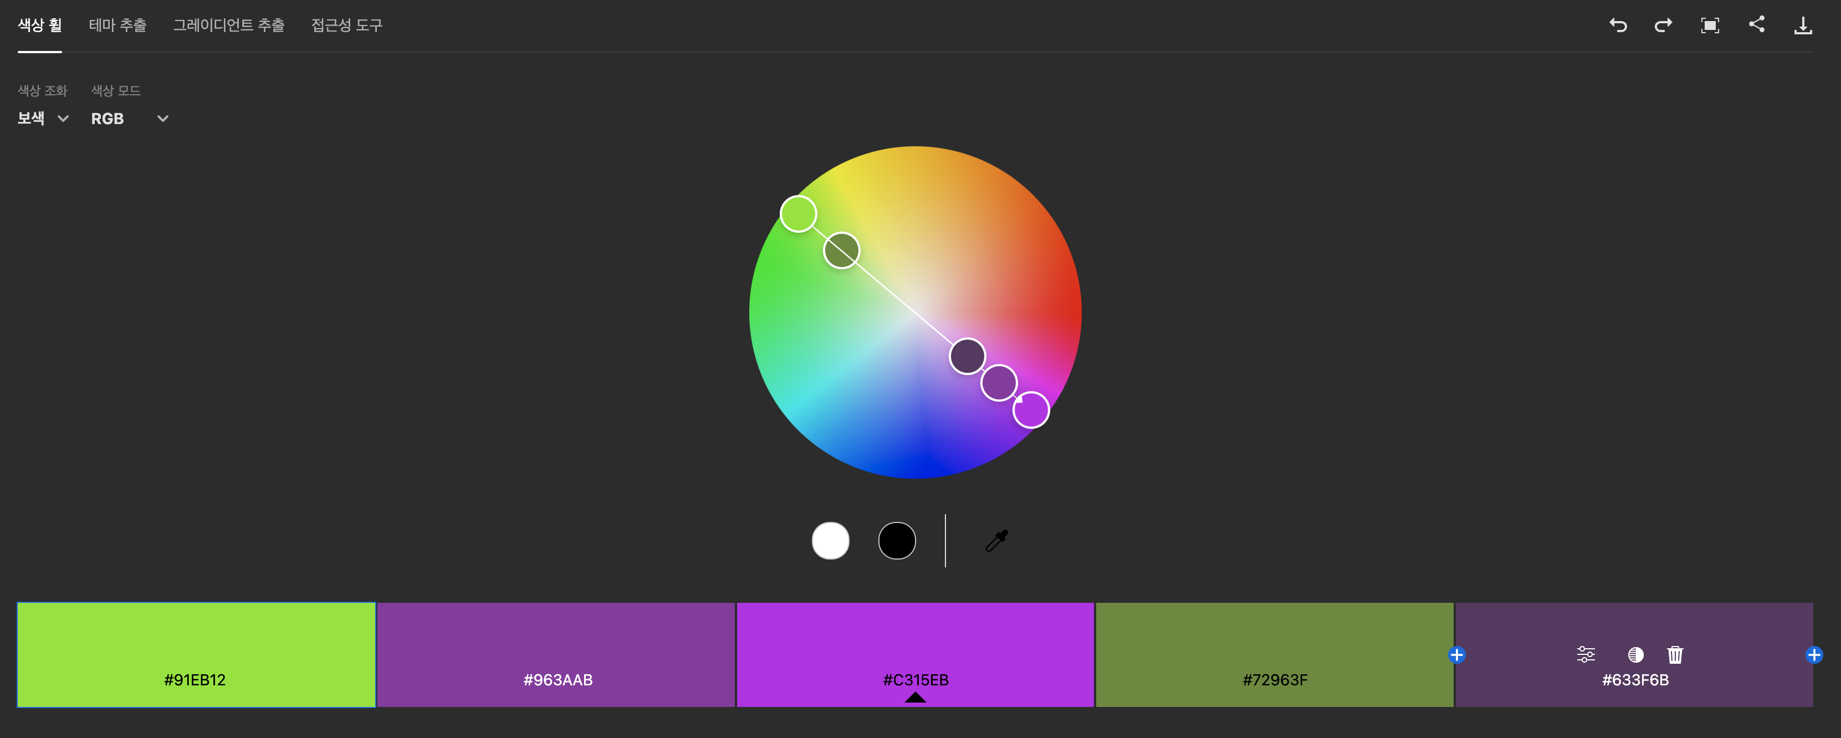
Task: Select the 색상 휠 tab
Action: pyautogui.click(x=40, y=25)
